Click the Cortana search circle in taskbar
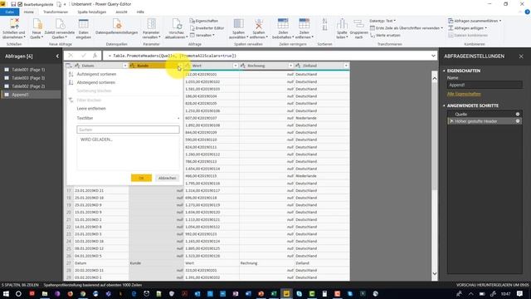This screenshot has width=531, height=299. (18, 293)
